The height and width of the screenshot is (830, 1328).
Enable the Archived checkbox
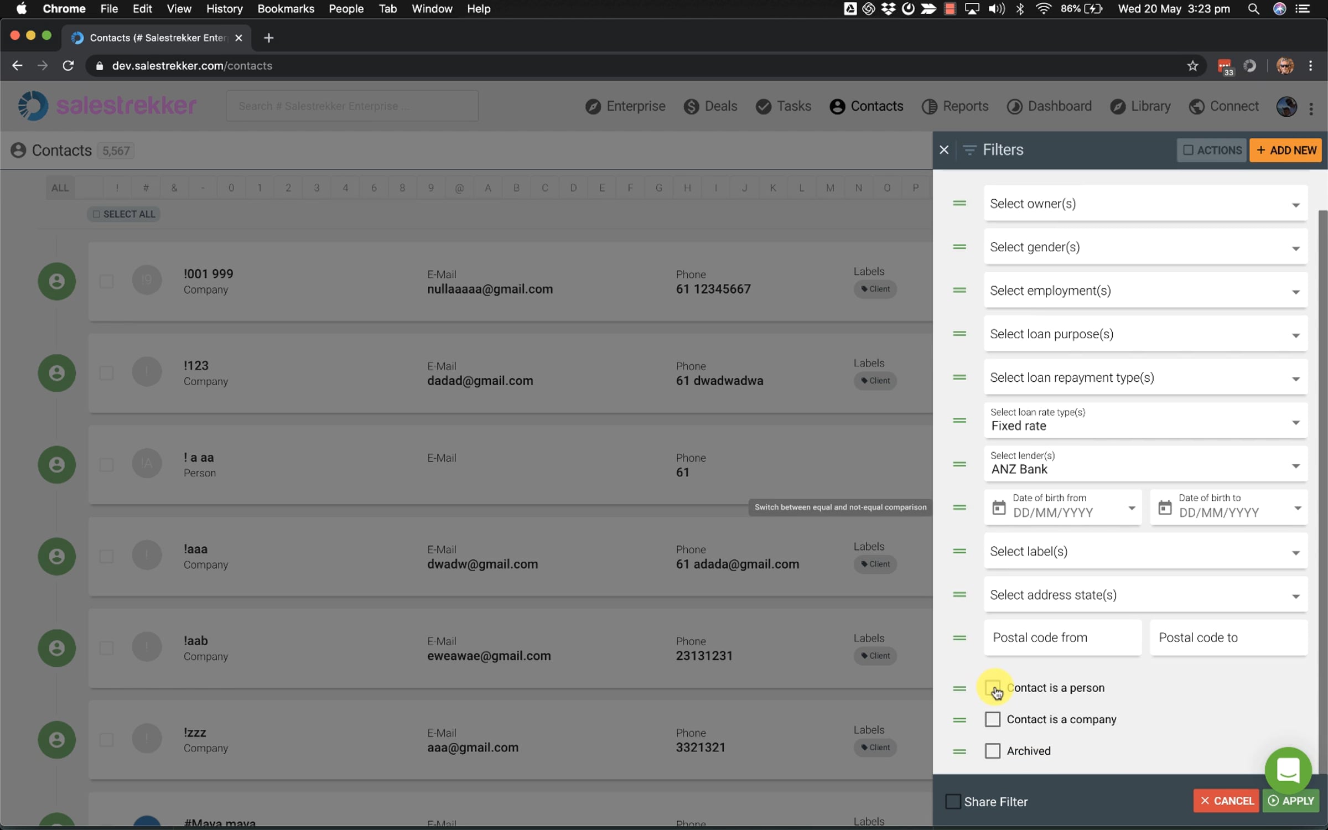coord(993,751)
